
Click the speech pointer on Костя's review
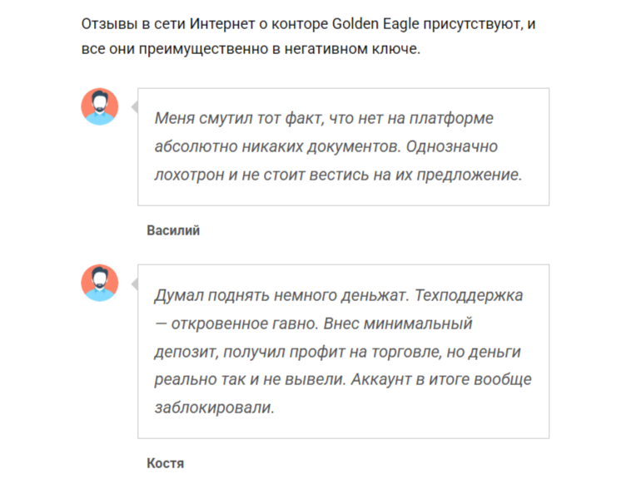[x=134, y=284]
